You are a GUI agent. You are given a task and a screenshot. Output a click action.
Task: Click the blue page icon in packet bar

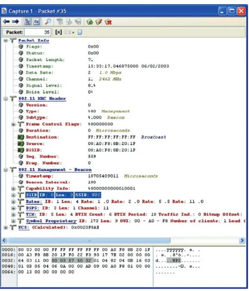pos(80,32)
